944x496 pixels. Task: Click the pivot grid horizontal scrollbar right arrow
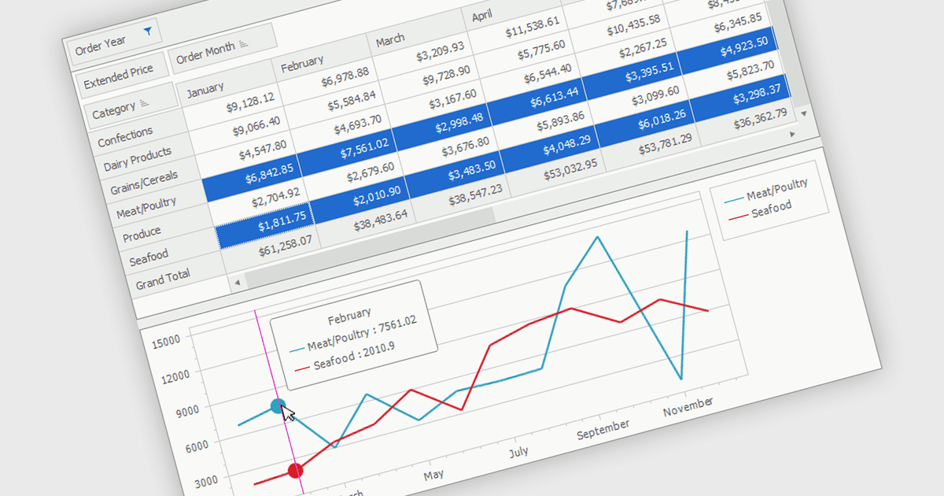[x=791, y=135]
